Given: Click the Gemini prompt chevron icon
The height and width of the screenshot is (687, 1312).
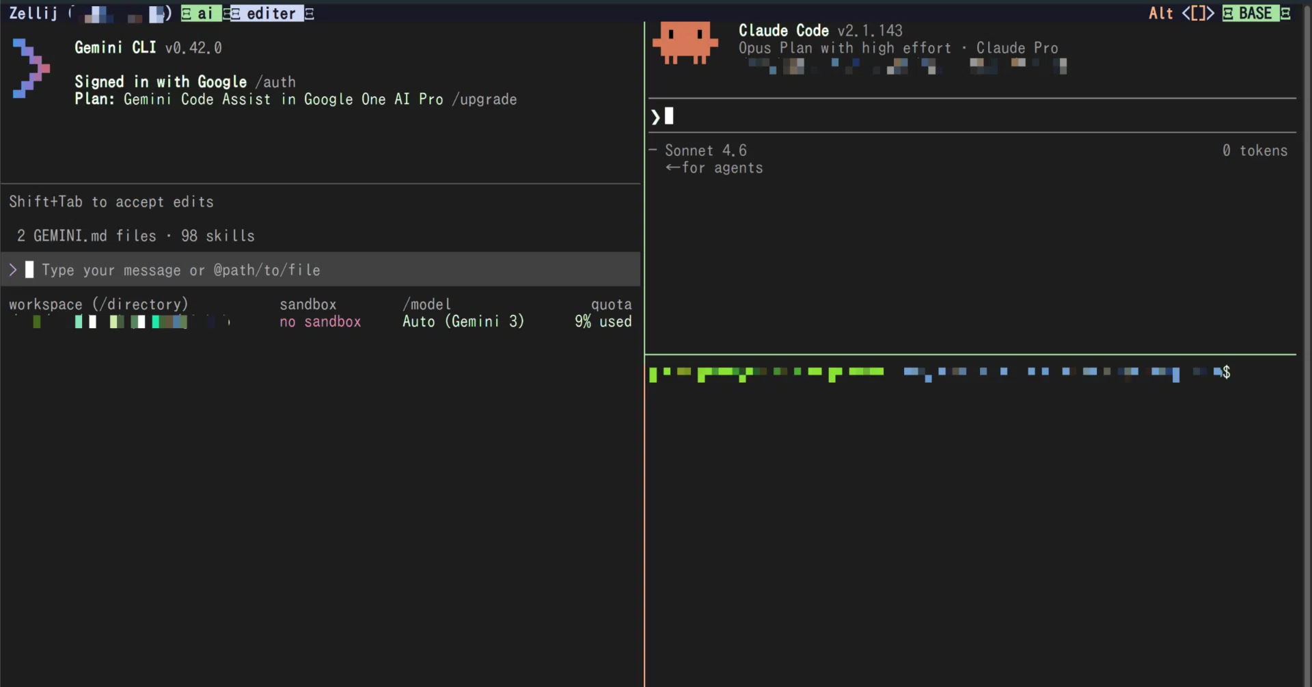Looking at the screenshot, I should tap(13, 270).
